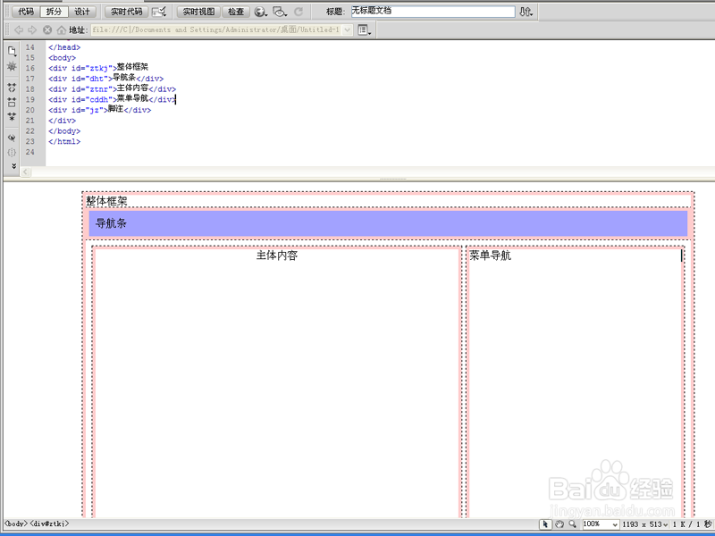Screen dimensions: 715x536
Task: Activate the Select tool arrow icon
Action: point(545,524)
